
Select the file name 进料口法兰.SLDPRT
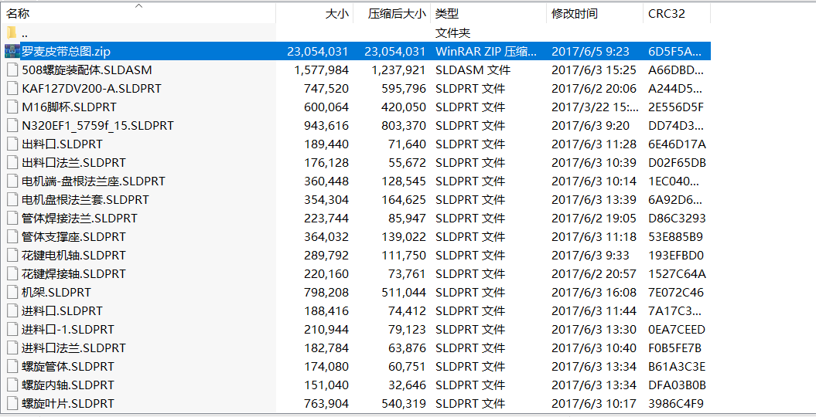[x=73, y=348]
